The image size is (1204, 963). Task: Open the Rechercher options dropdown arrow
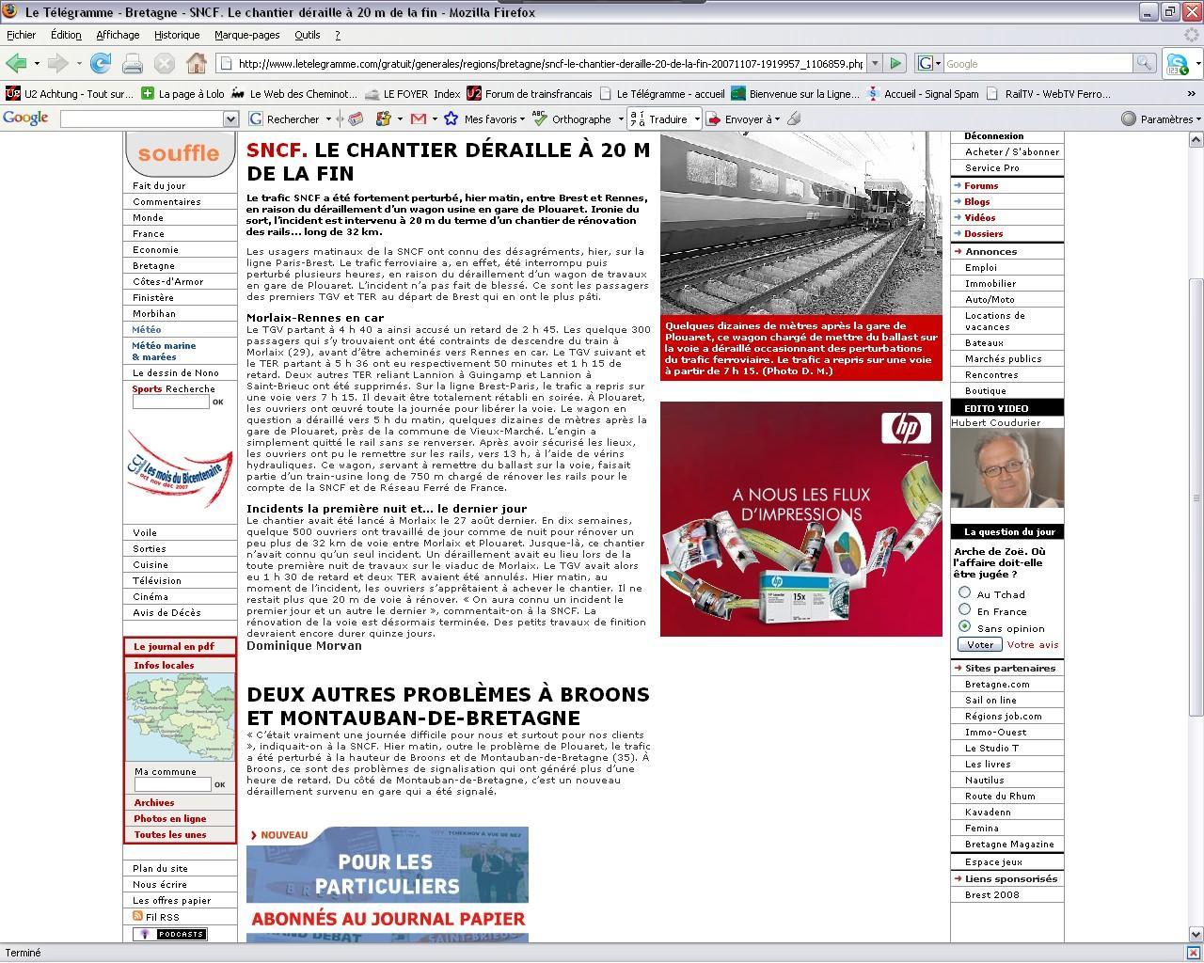pyautogui.click(x=328, y=119)
